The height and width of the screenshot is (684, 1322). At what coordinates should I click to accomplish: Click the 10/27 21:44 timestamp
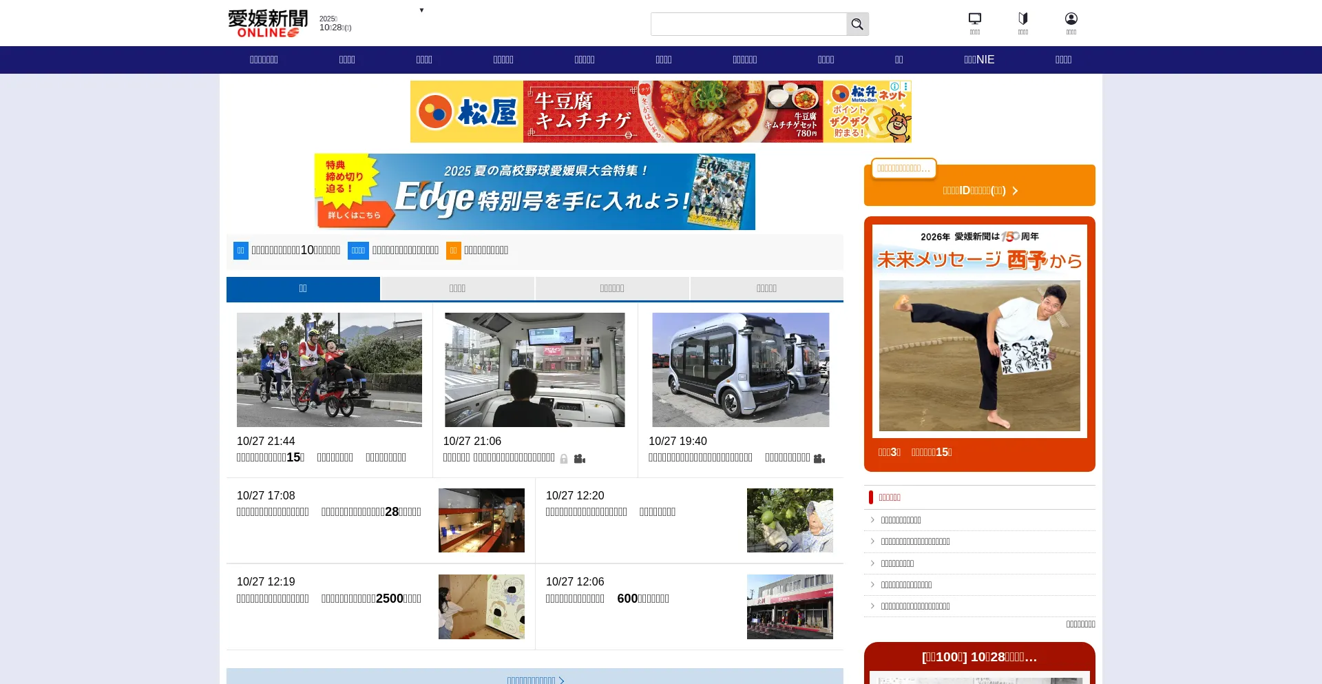[266, 441]
